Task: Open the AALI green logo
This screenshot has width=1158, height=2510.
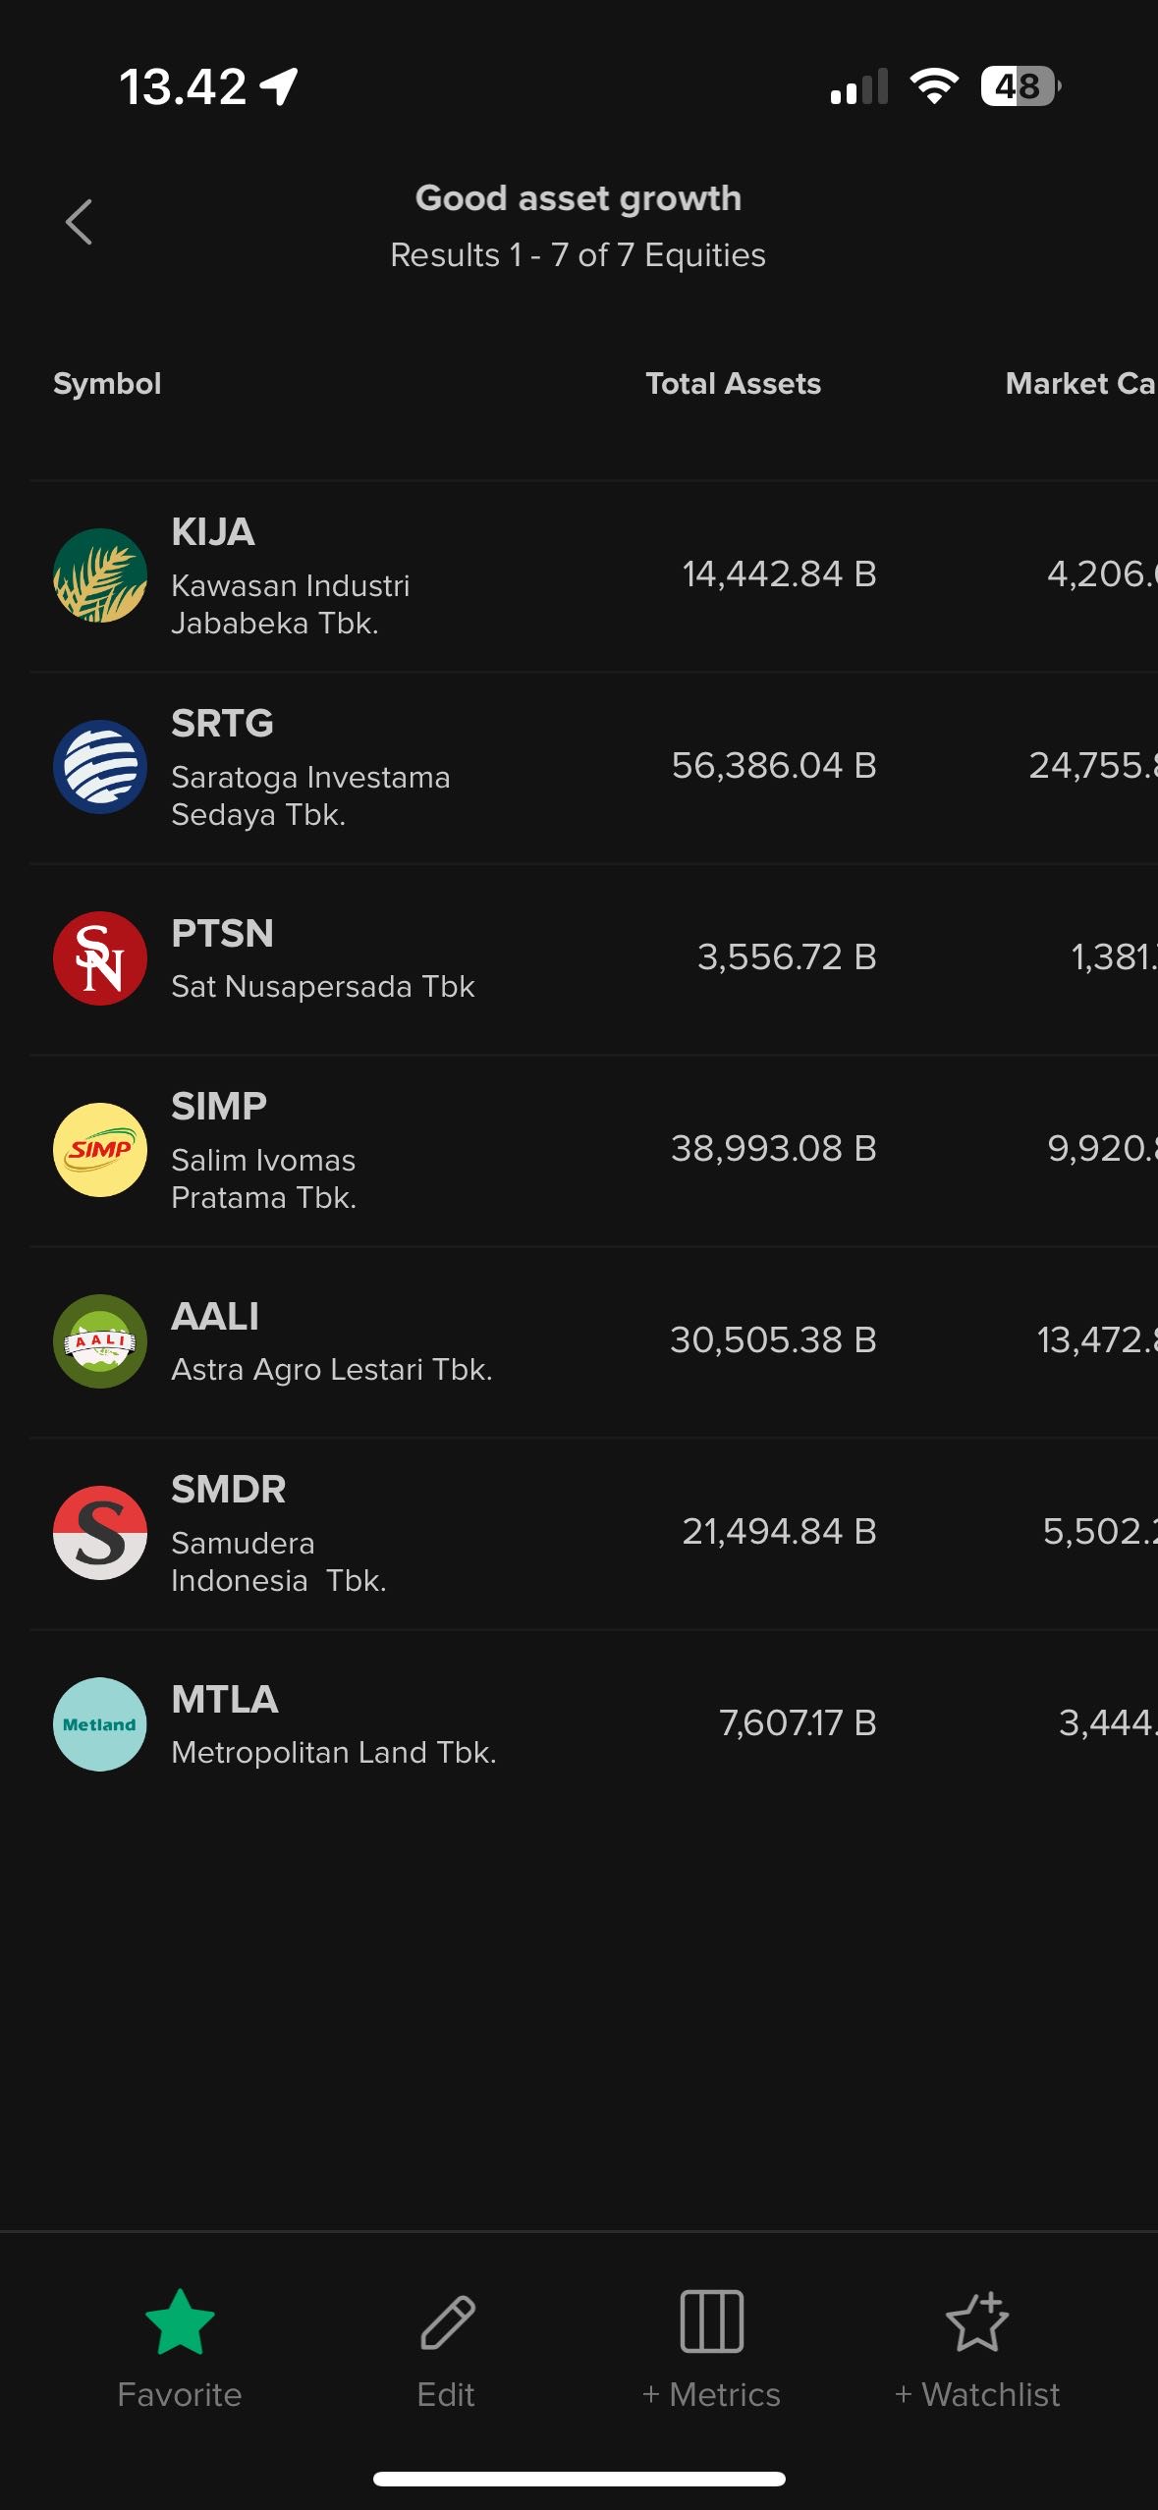Action: tap(100, 1341)
